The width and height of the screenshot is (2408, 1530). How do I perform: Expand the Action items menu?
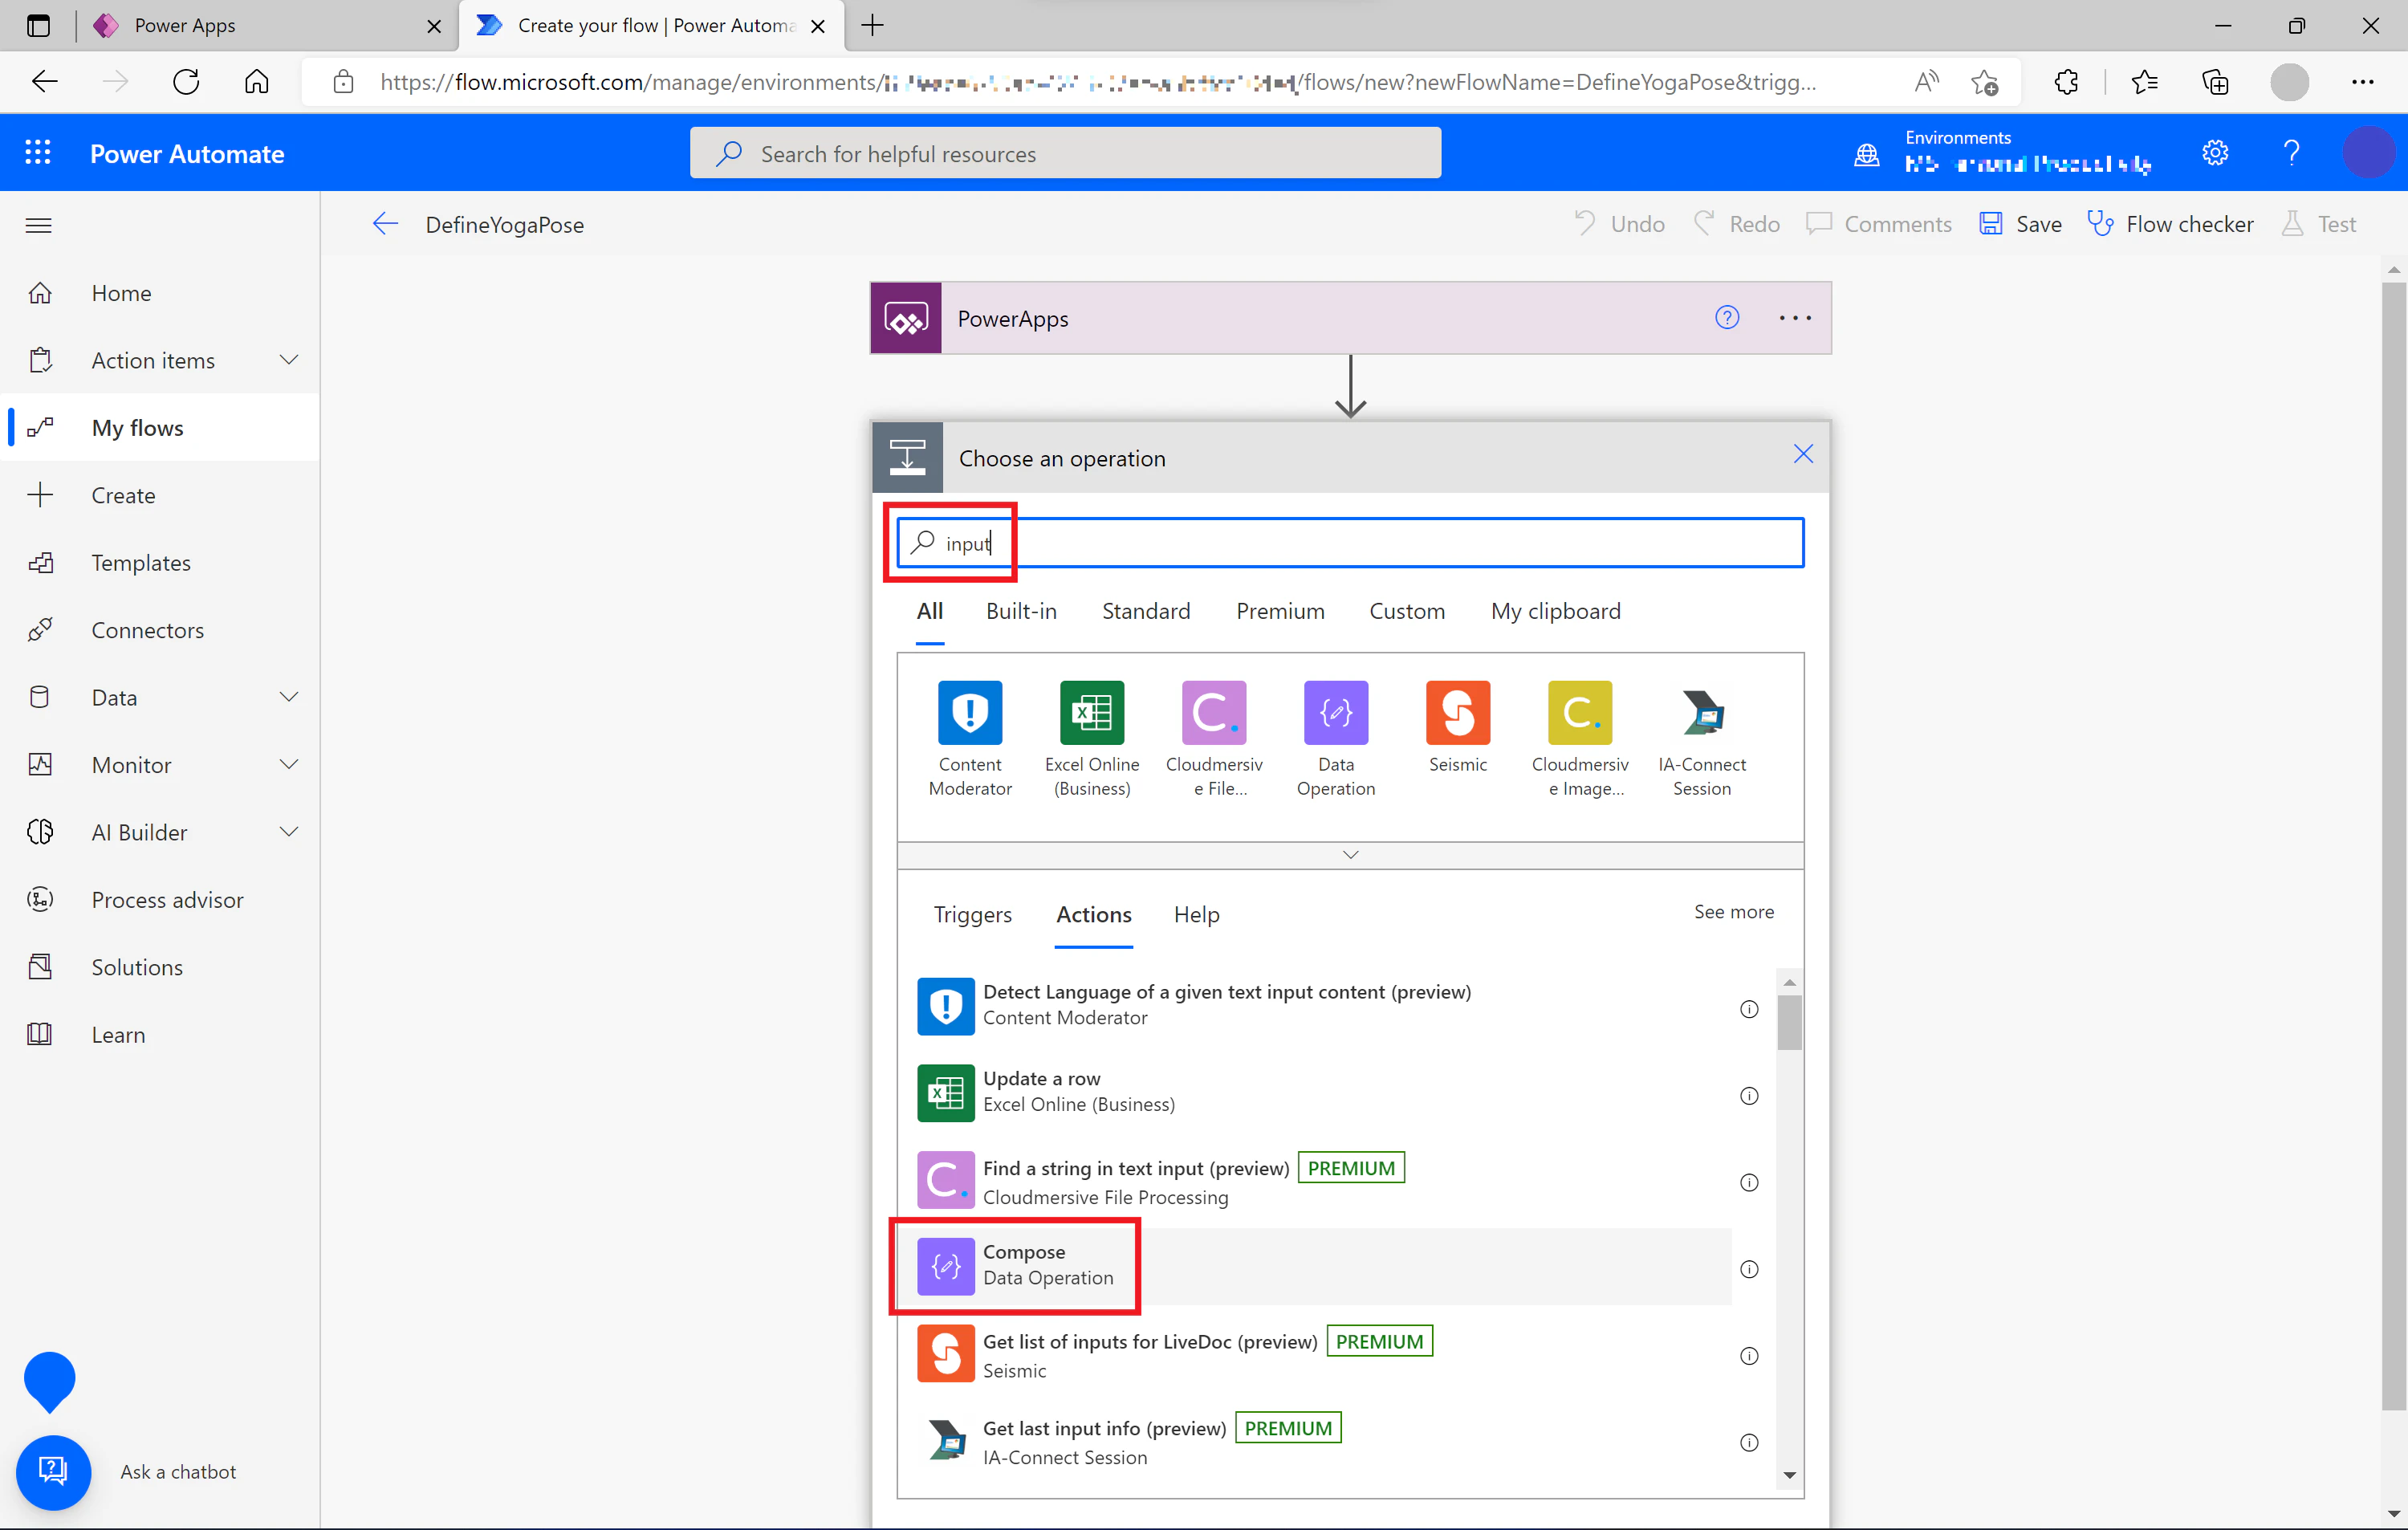289,360
